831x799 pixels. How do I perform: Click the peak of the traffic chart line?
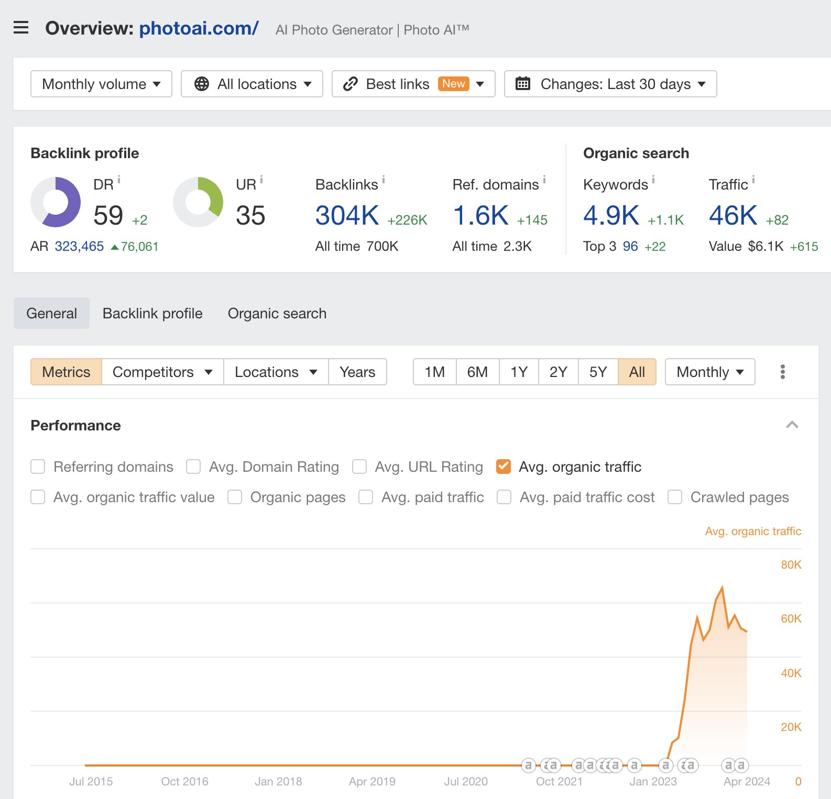(x=723, y=587)
